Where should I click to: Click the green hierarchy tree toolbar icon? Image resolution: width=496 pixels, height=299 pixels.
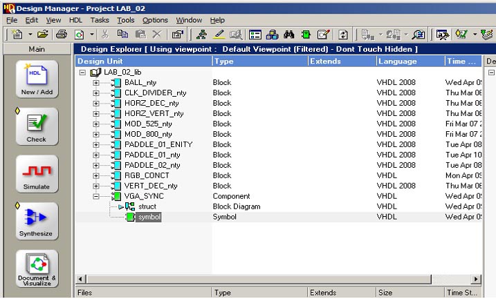pyautogui.click(x=201, y=34)
